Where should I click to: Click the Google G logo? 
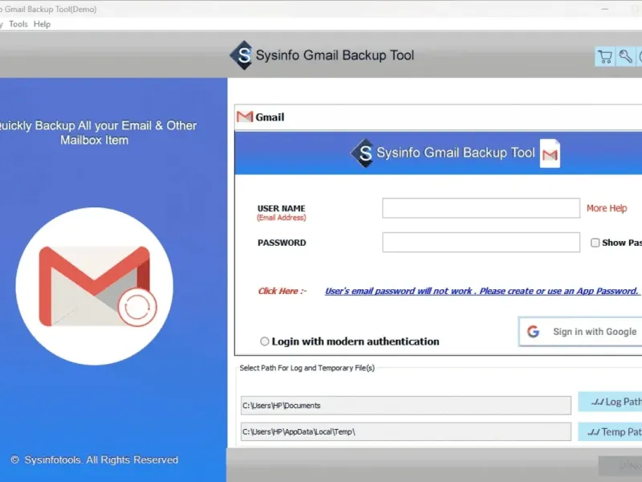(533, 331)
